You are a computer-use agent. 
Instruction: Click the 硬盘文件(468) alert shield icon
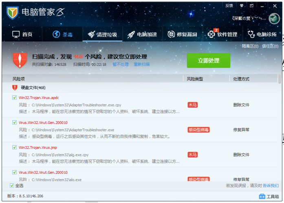pyautogui.click(x=15, y=88)
